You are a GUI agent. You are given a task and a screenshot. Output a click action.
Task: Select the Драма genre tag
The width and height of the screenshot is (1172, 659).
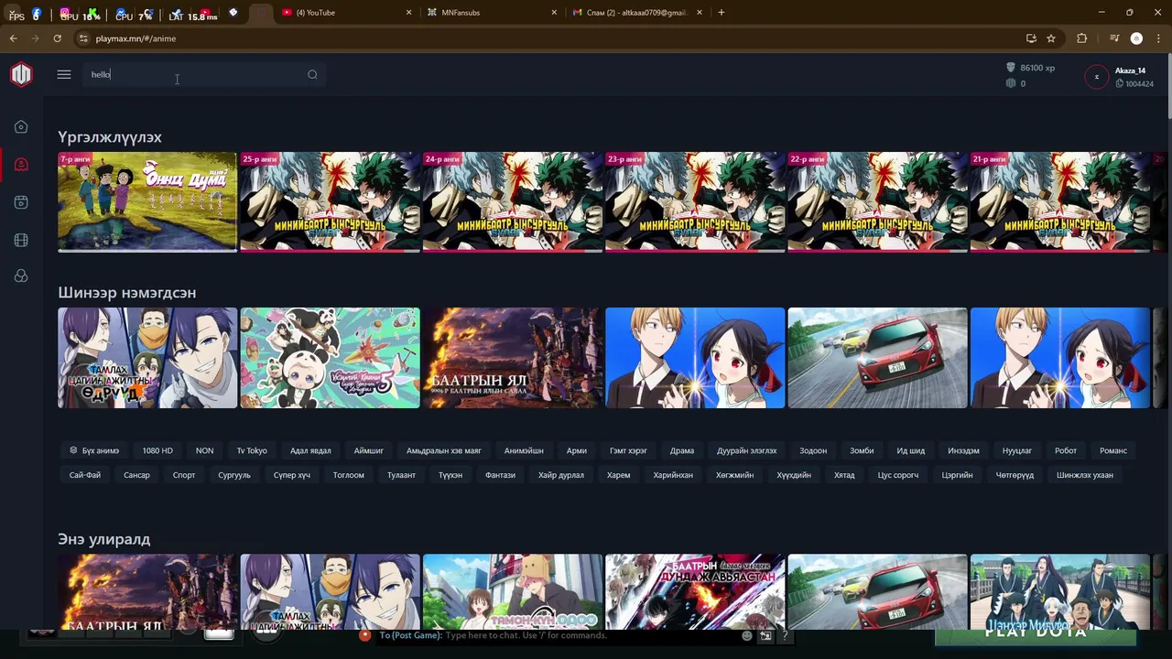pyautogui.click(x=682, y=450)
